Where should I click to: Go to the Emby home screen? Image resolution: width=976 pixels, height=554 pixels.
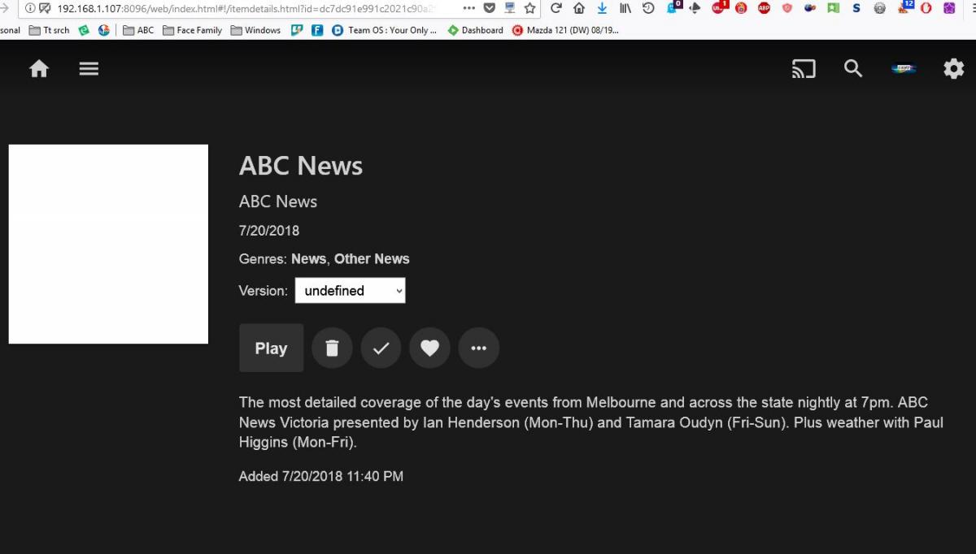[x=39, y=69]
